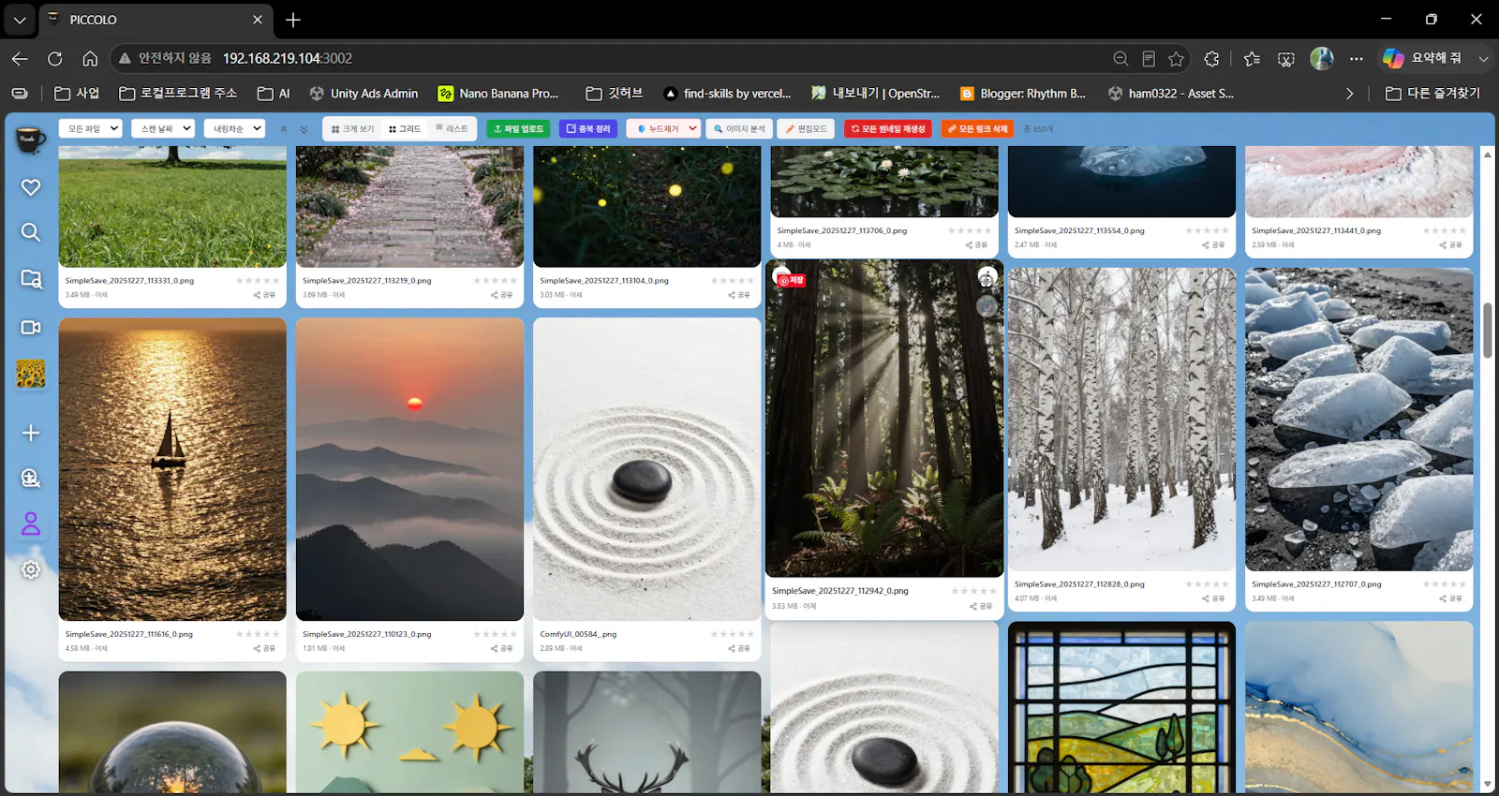Click the plus add icon in sidebar

coord(31,433)
